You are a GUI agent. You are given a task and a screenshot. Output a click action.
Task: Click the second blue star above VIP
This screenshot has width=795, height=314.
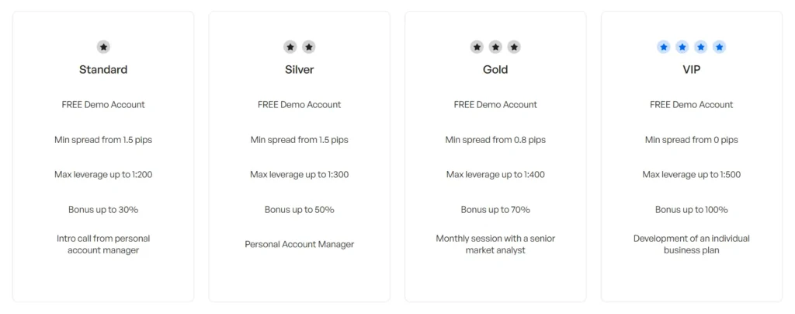(682, 47)
